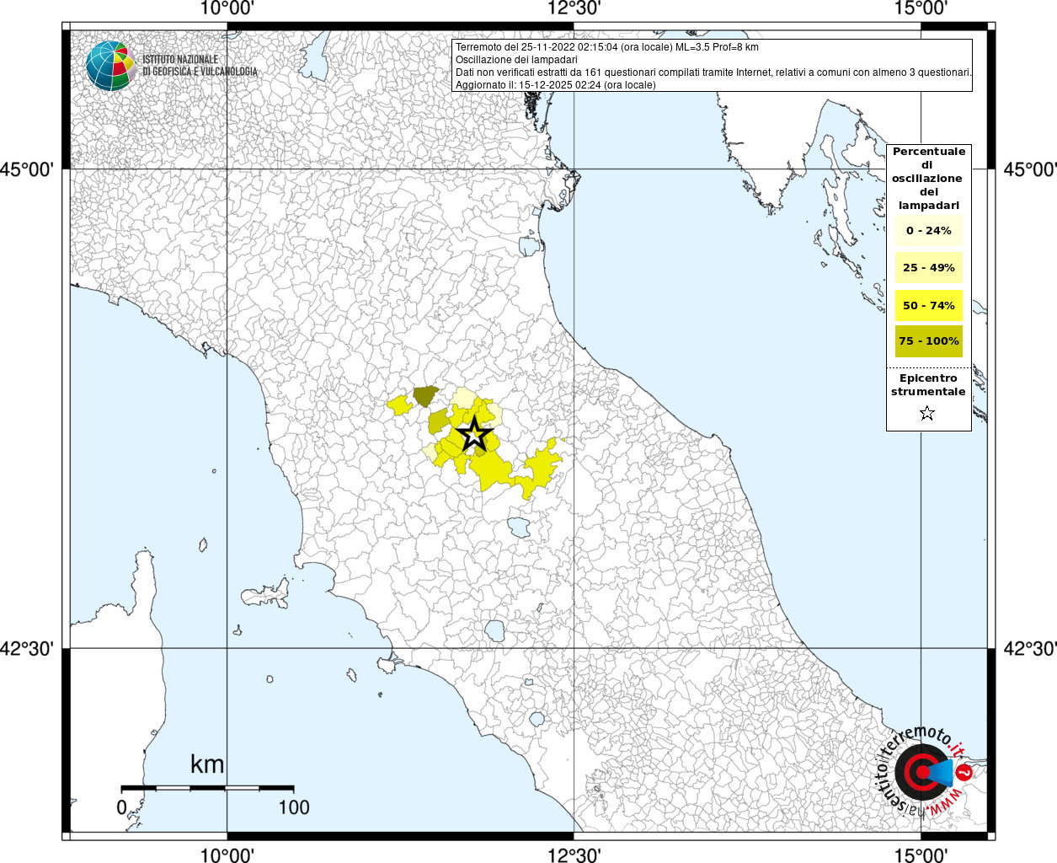Click the black-and-white scale bar

[x=207, y=788]
